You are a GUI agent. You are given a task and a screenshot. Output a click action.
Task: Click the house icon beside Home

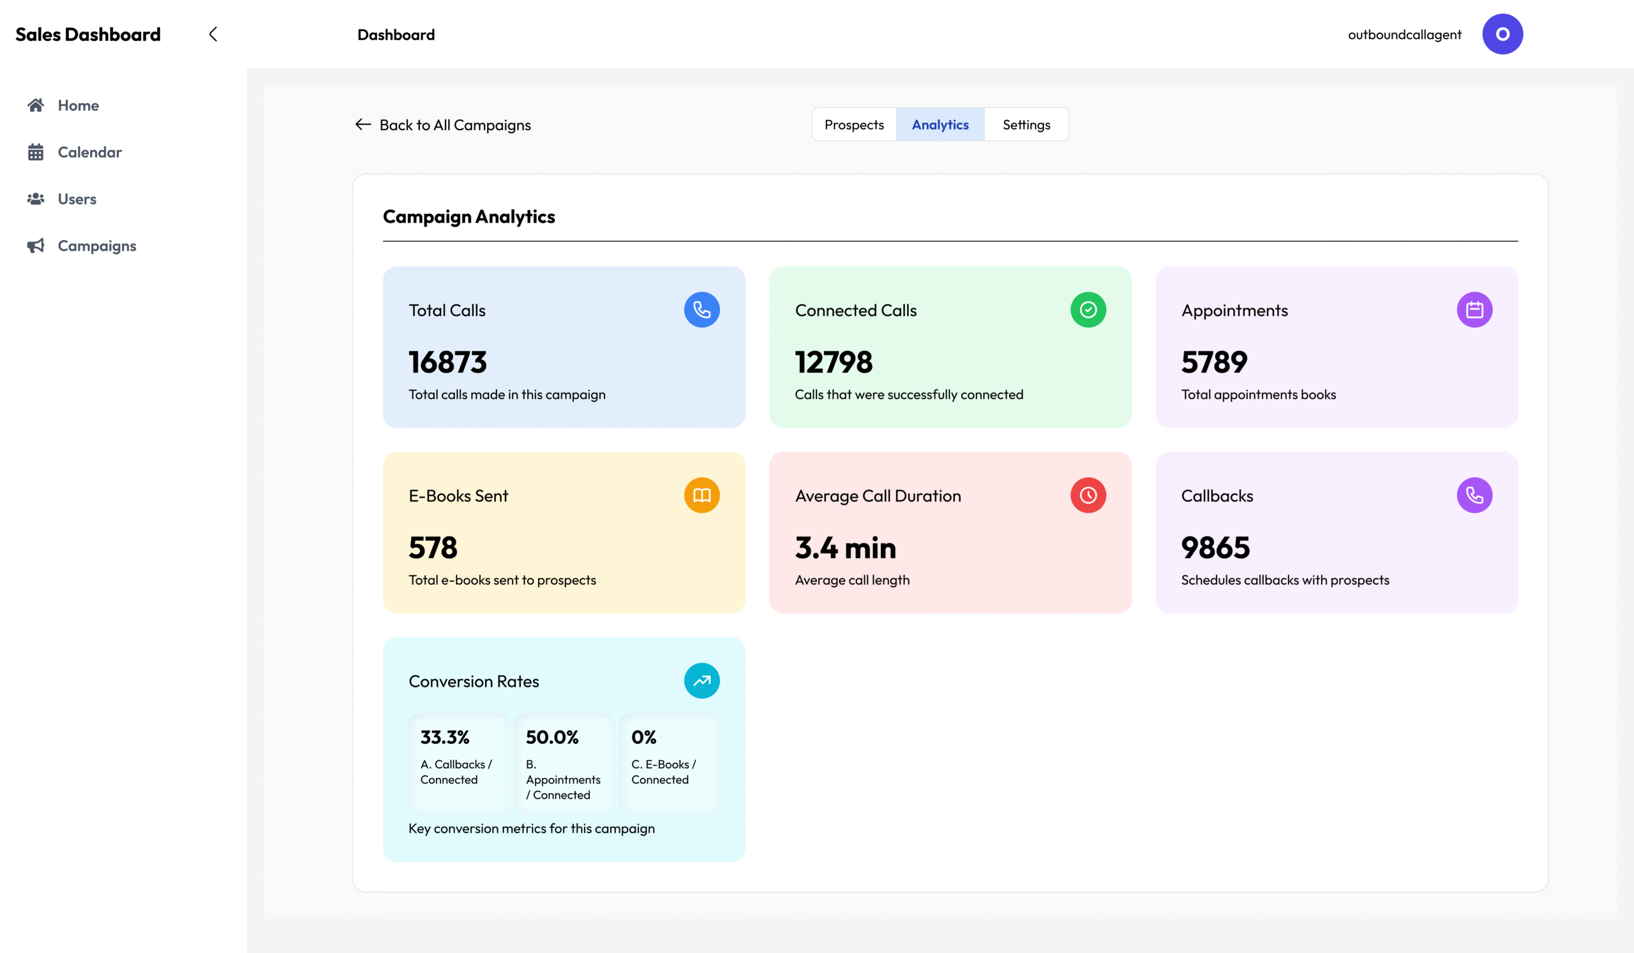36,105
